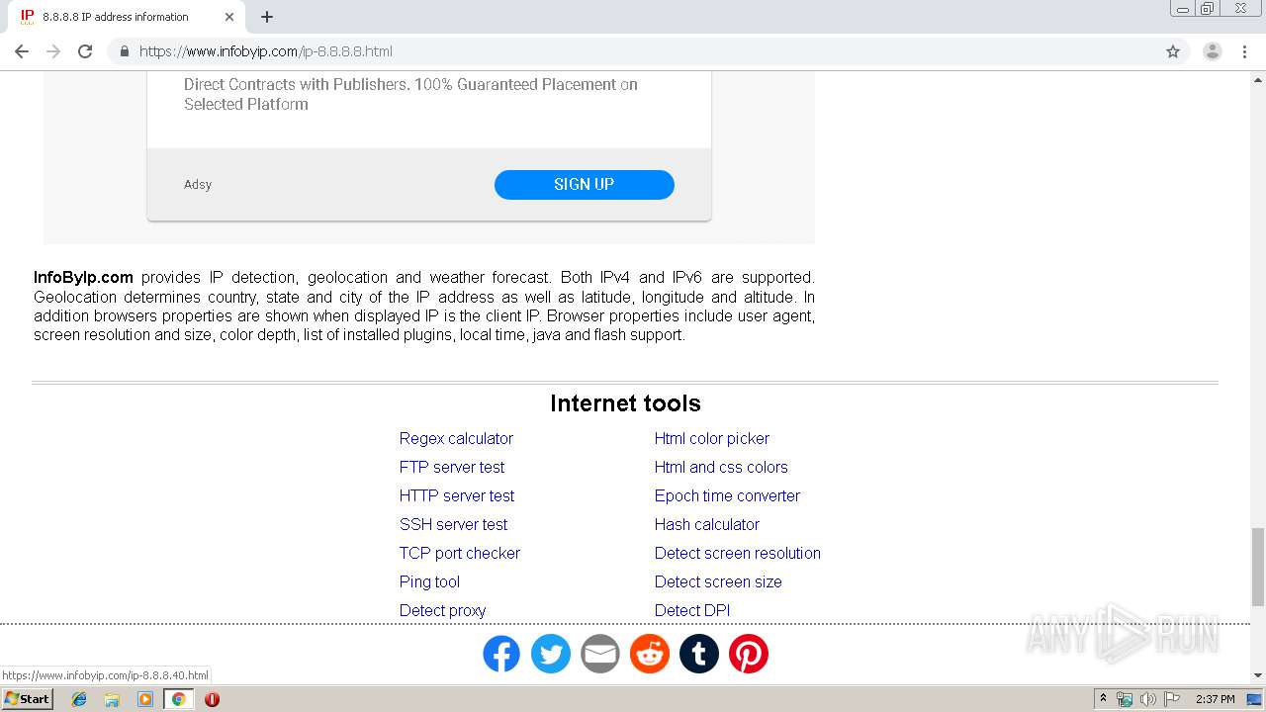Open TCP port checker link
The image size is (1266, 712).
coord(460,553)
